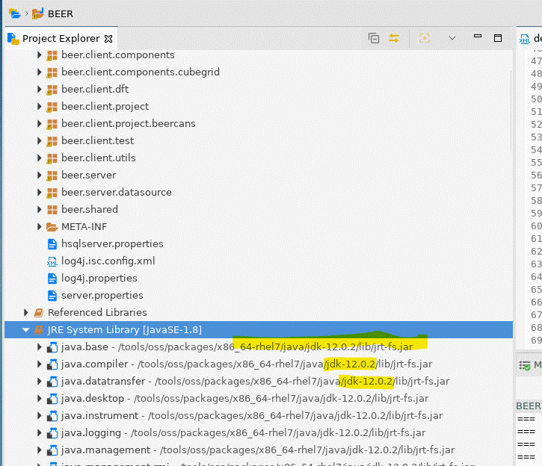The image size is (542, 466).
Task: Click the JRE System Library icon
Action: point(39,330)
